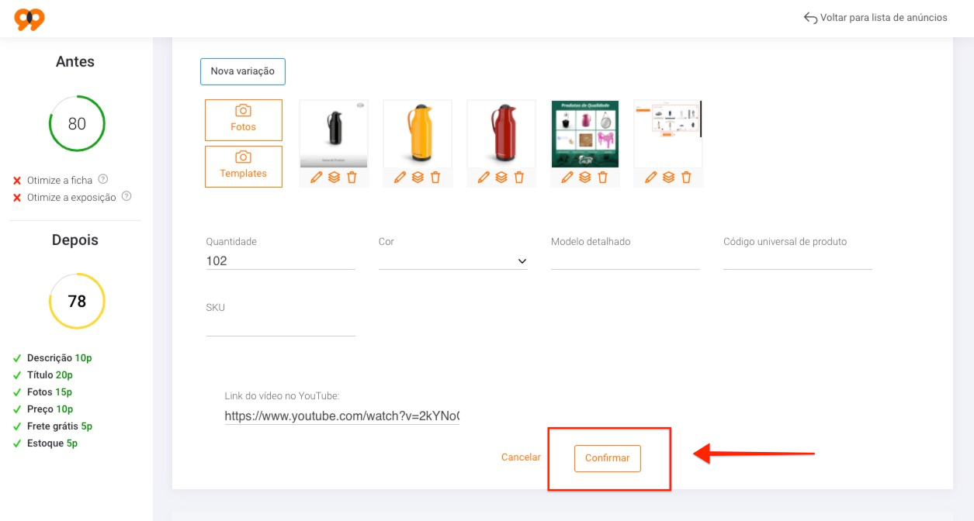
Task: Focus the Quantidade field
Action: 281,261
